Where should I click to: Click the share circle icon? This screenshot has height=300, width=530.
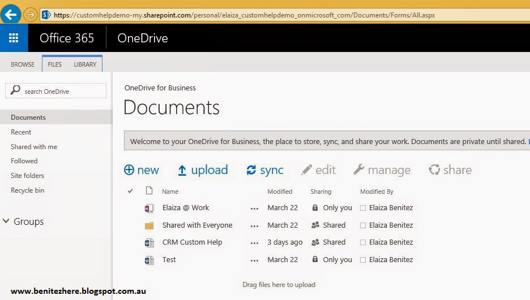434,169
